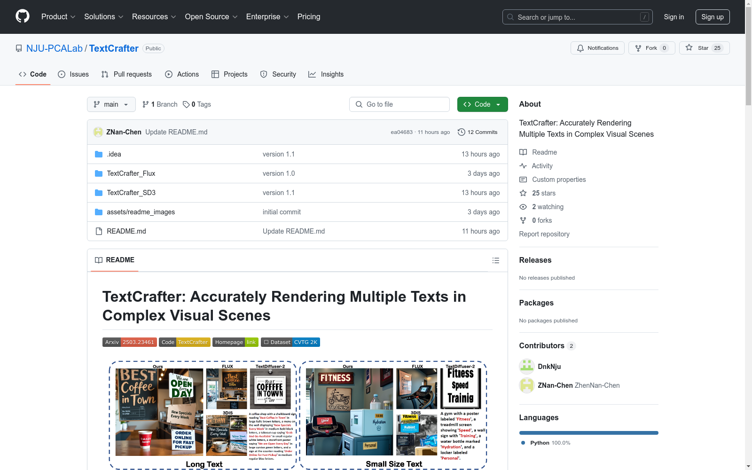This screenshot has height=470, width=752.
Task: Expand the Product menu
Action: point(58,17)
